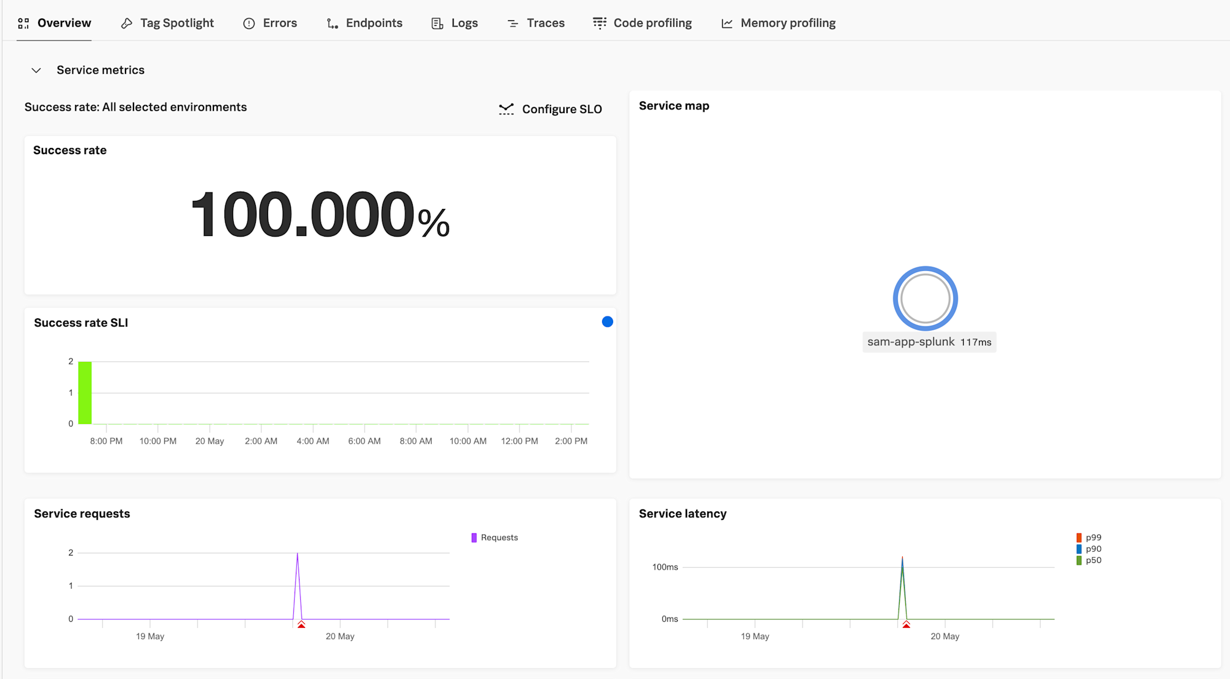Click the p99 legend label
1230x679 pixels.
1093,538
